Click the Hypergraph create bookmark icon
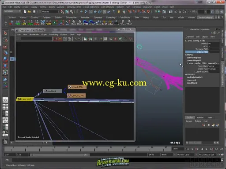Image resolution: width=226 pixels, height=169 pixels. click(x=85, y=39)
